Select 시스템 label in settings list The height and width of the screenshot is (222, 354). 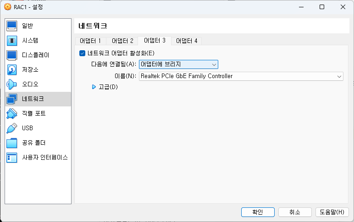click(x=30, y=41)
